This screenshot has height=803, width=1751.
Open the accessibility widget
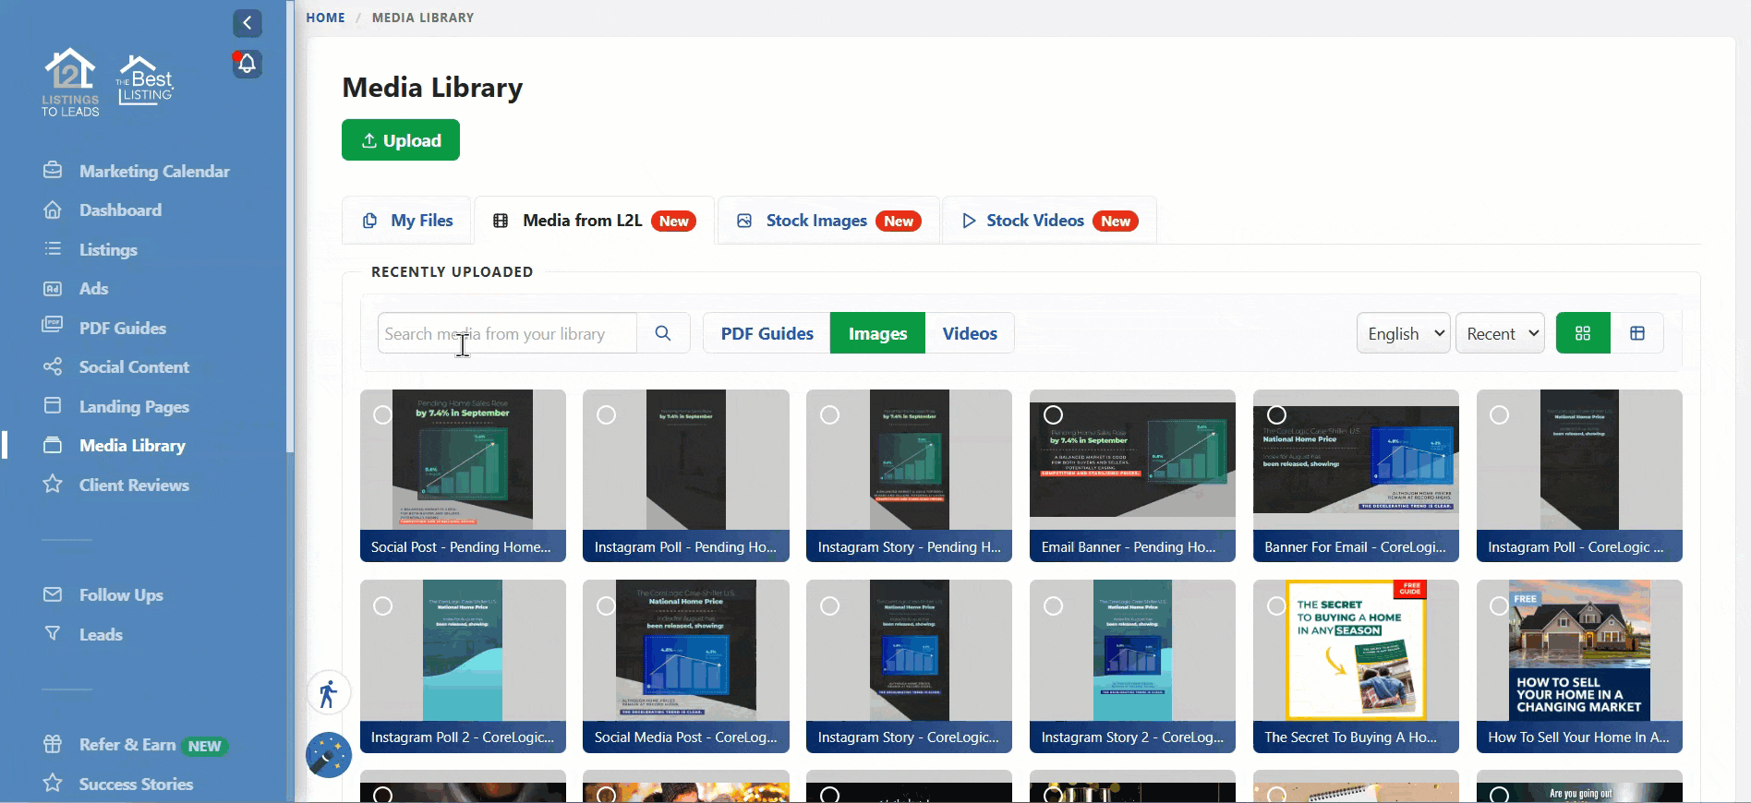[x=329, y=693]
